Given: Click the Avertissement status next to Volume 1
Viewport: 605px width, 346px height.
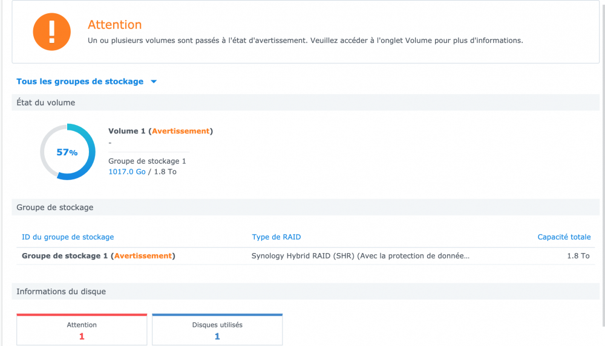Looking at the screenshot, I should coord(180,131).
